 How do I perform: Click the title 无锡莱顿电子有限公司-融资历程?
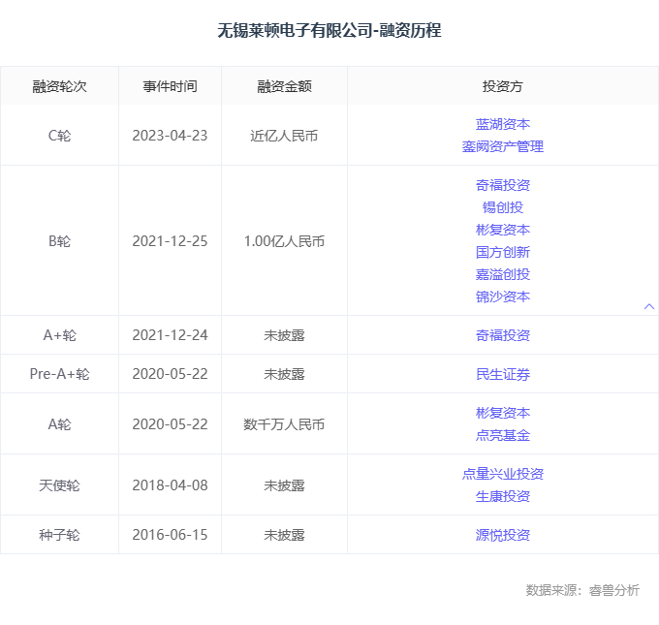[x=329, y=30]
